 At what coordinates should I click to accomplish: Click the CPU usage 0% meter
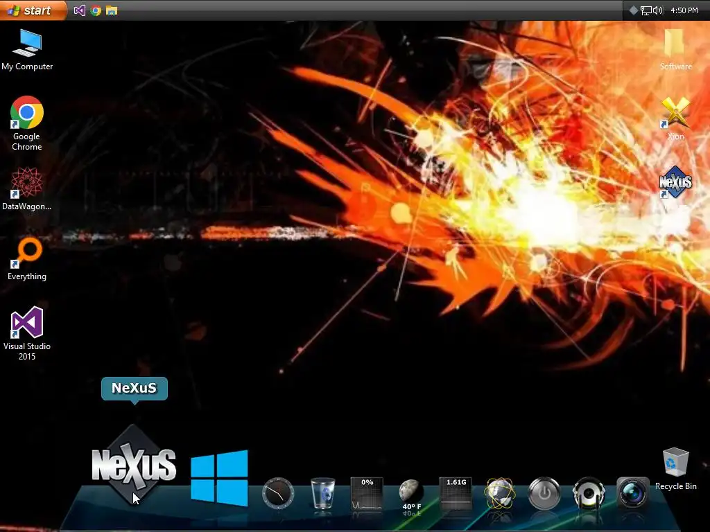pos(367,493)
